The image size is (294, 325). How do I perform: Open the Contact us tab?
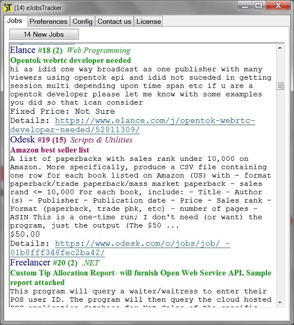[114, 22]
